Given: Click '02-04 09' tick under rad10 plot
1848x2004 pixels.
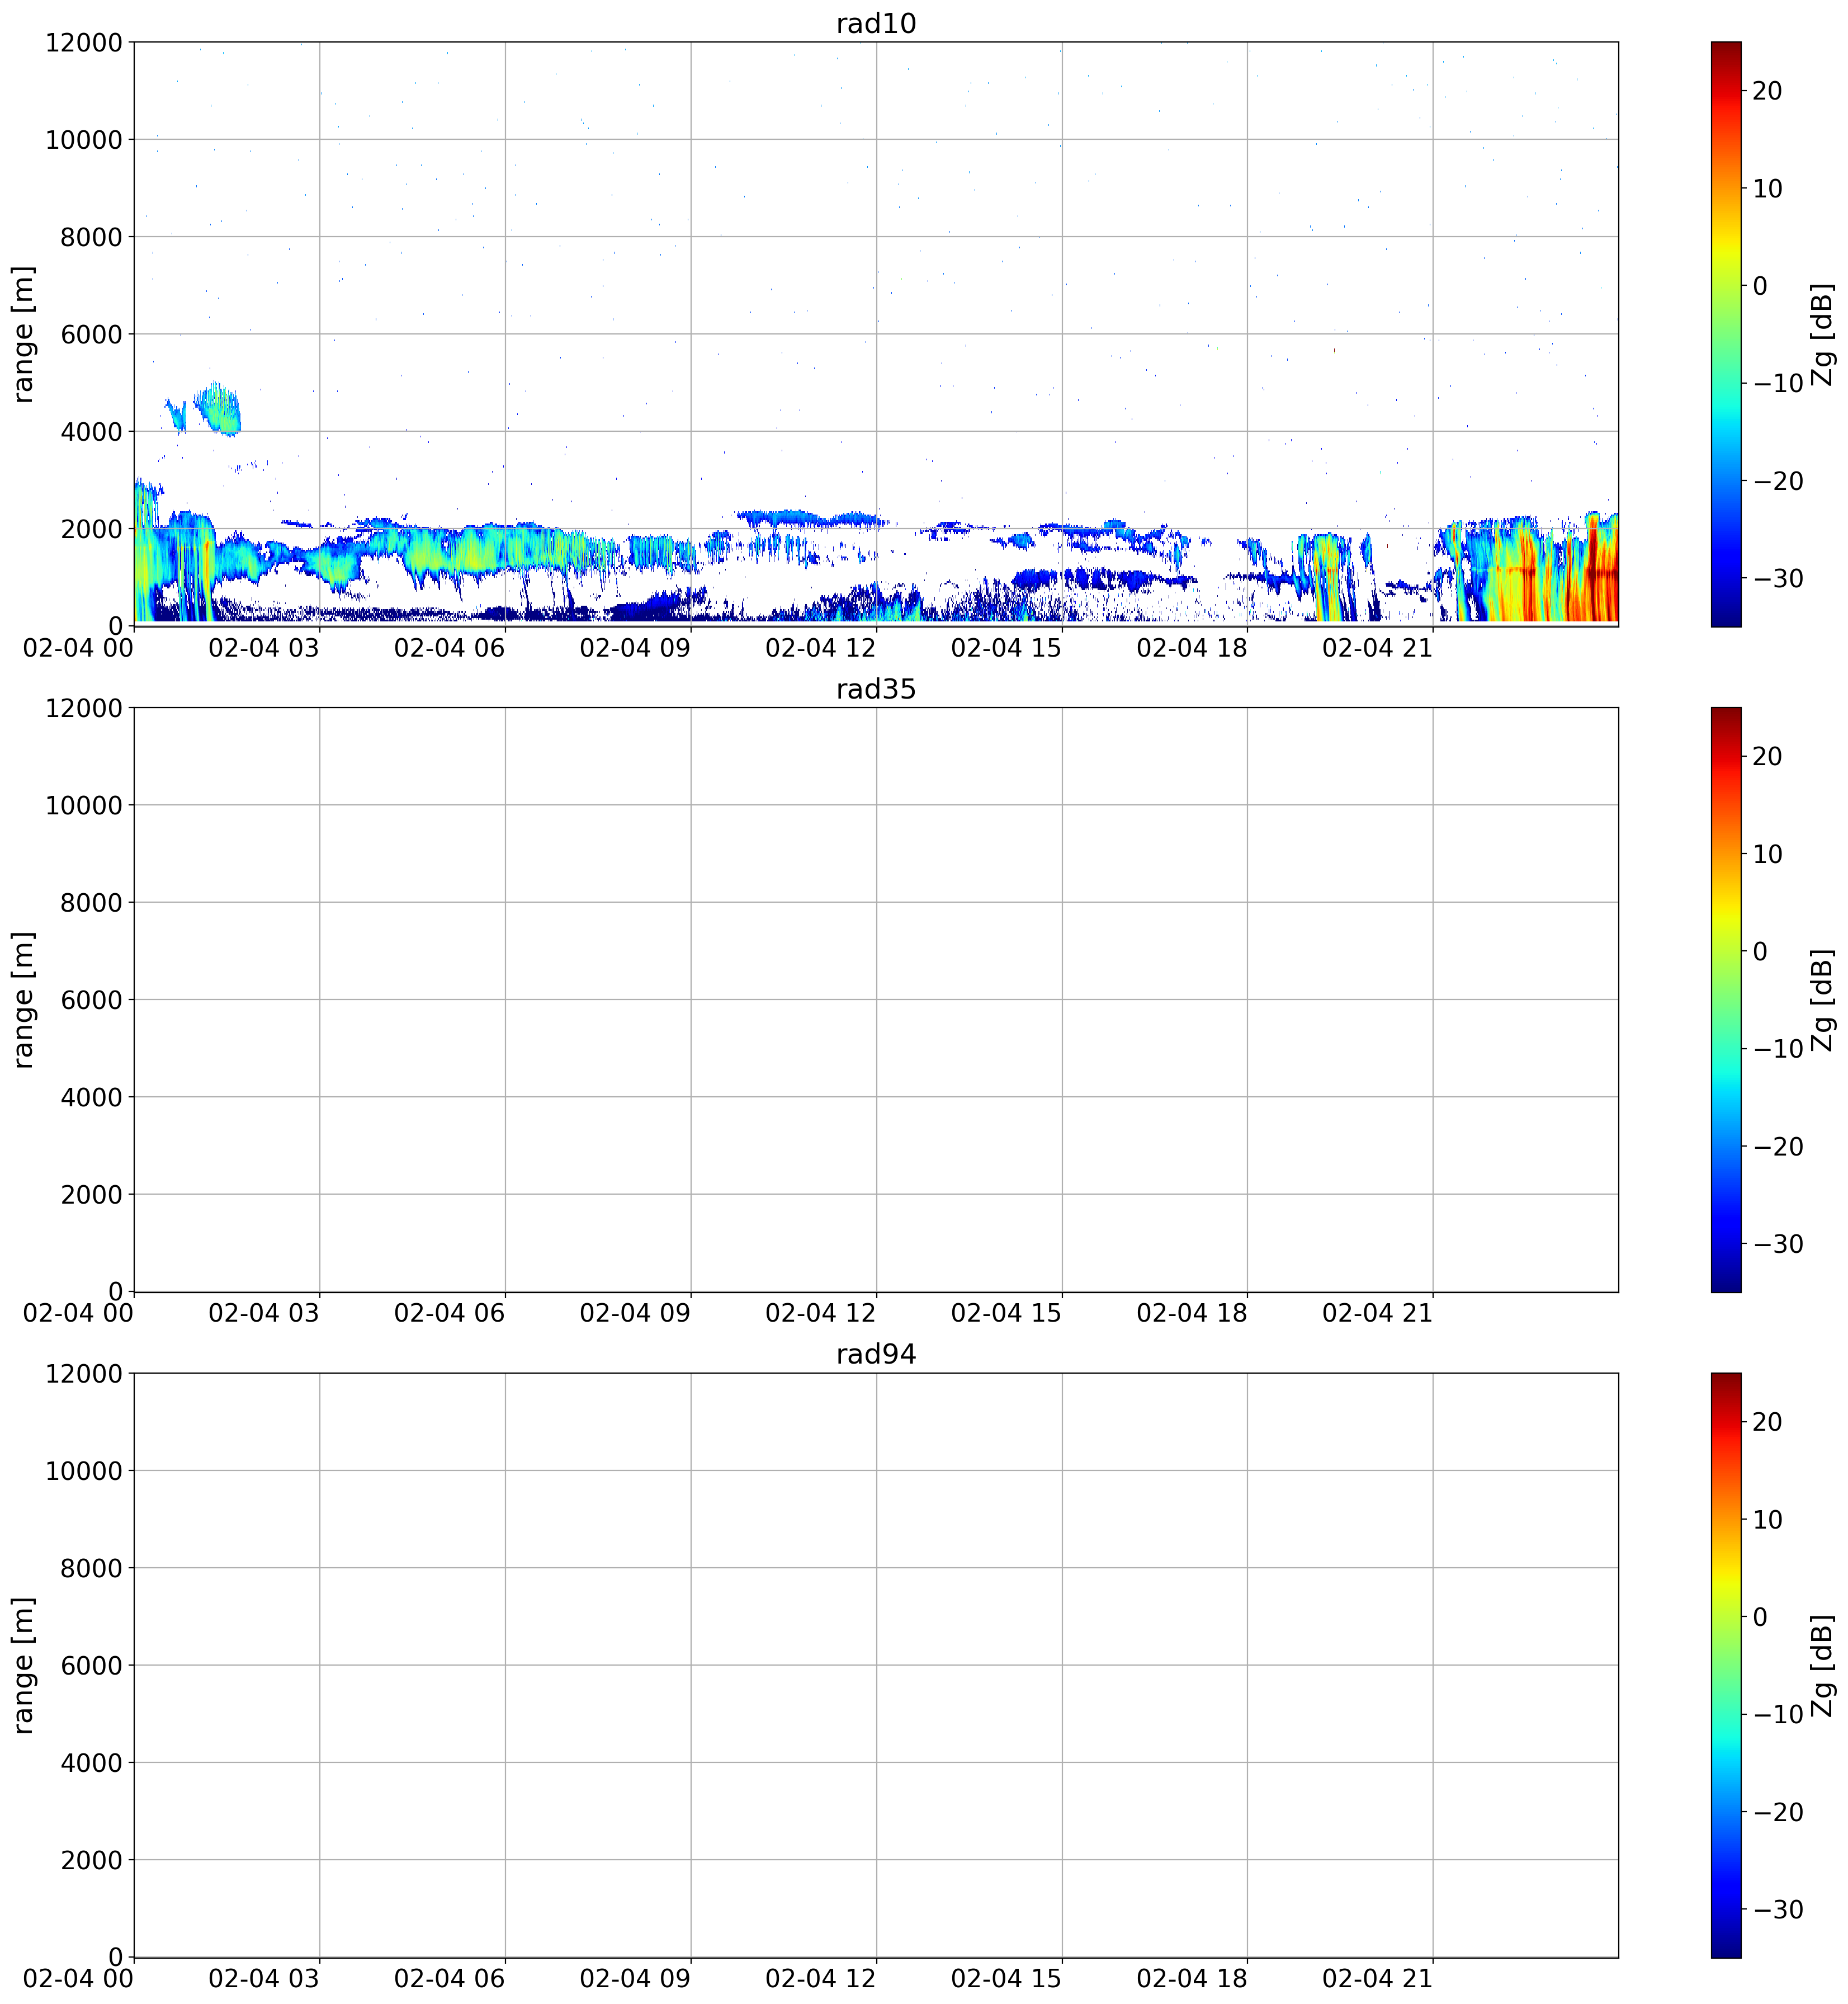Looking at the screenshot, I should click(x=635, y=647).
